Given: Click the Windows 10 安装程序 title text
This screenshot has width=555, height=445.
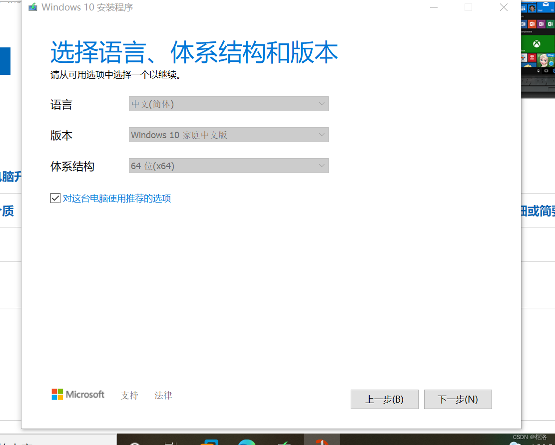Looking at the screenshot, I should (87, 7).
